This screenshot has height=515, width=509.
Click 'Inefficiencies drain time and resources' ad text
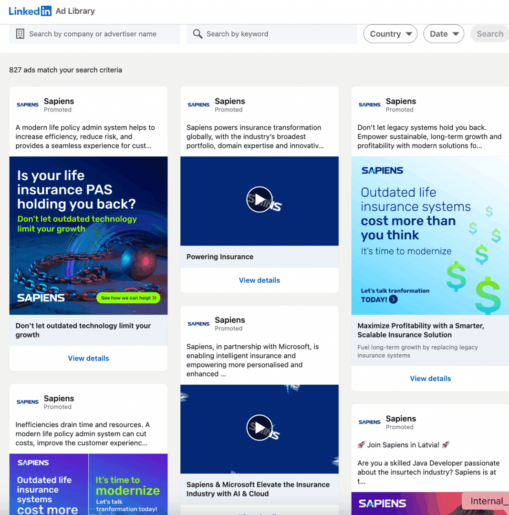pos(83,434)
